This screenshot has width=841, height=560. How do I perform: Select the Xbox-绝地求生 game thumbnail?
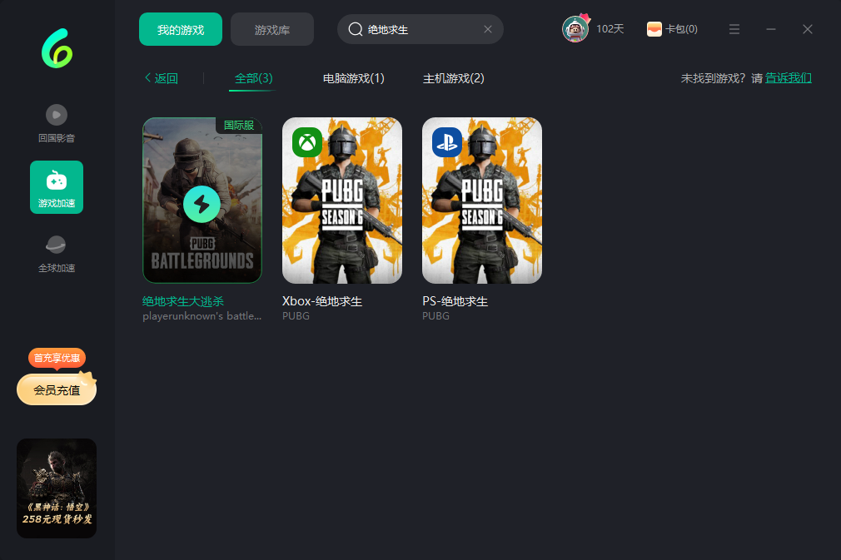click(x=342, y=201)
